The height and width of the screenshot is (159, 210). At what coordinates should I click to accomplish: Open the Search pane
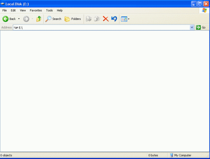[53, 19]
